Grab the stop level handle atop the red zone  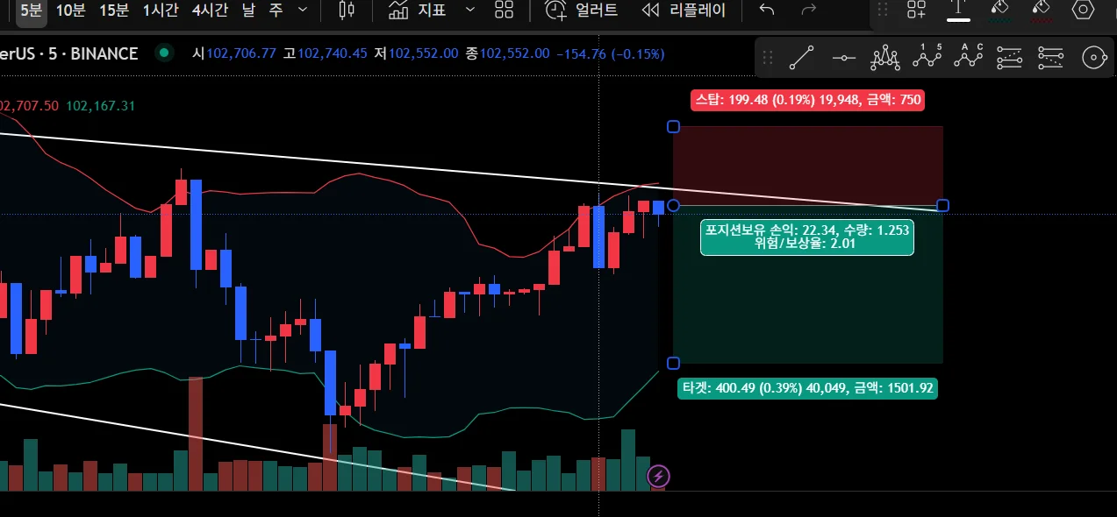point(673,127)
